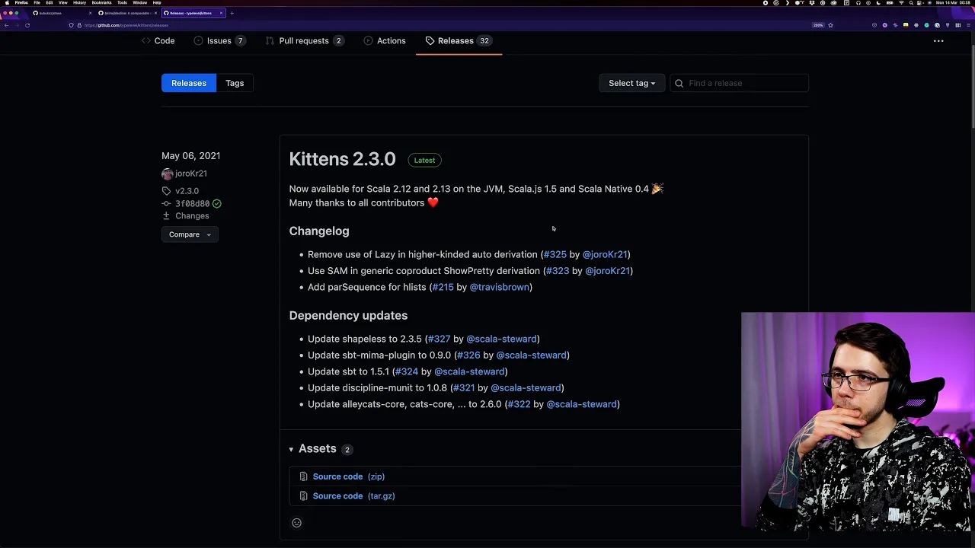Open a new browser tab
This screenshot has width=975, height=548.
pyautogui.click(x=232, y=13)
